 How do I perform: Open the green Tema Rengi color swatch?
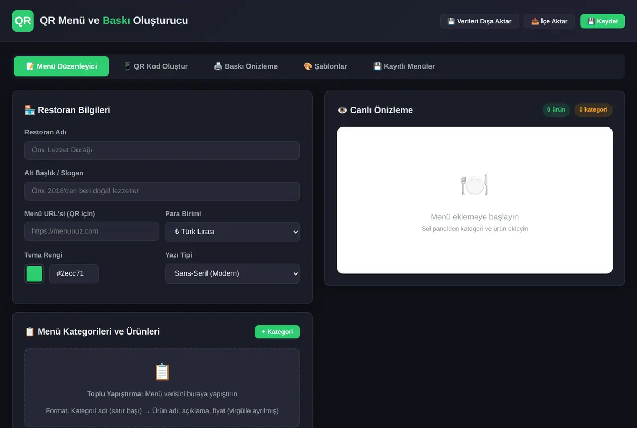(x=35, y=273)
